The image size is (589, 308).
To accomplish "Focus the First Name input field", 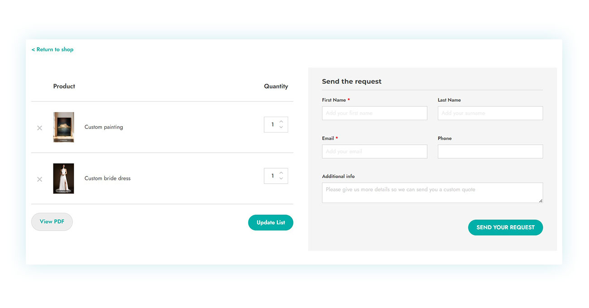I will (x=374, y=113).
